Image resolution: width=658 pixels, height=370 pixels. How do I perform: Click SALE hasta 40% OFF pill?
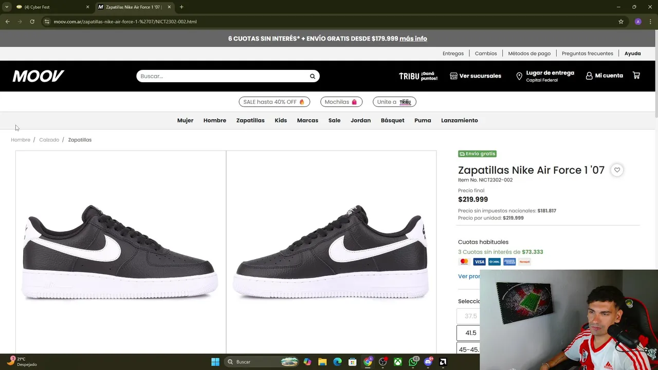tap(274, 102)
